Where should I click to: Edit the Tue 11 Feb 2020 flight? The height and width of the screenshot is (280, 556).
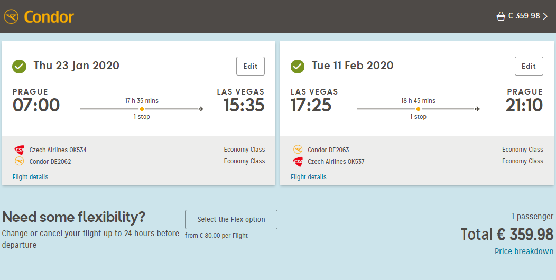[529, 66]
